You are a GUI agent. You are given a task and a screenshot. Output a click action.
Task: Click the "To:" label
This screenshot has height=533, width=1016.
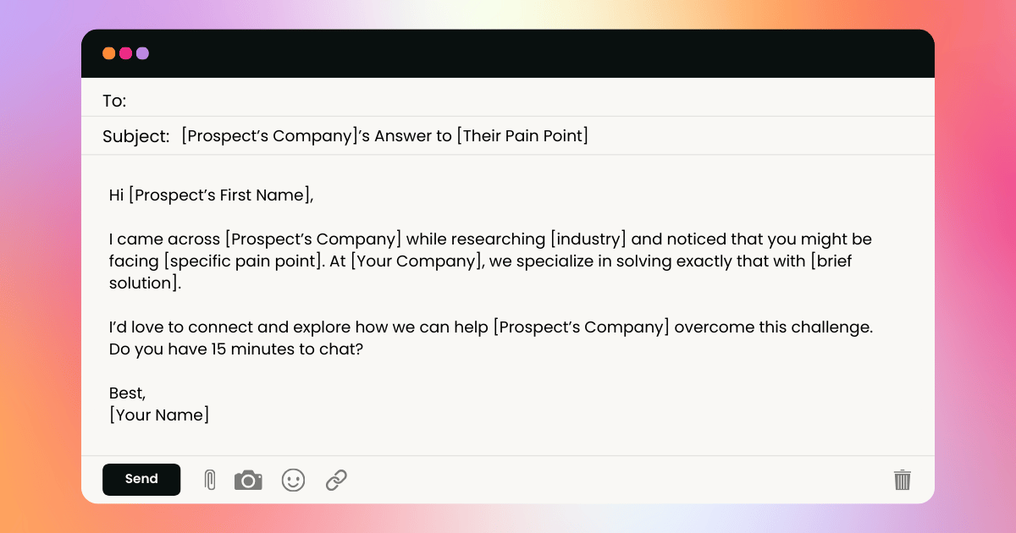pyautogui.click(x=114, y=102)
